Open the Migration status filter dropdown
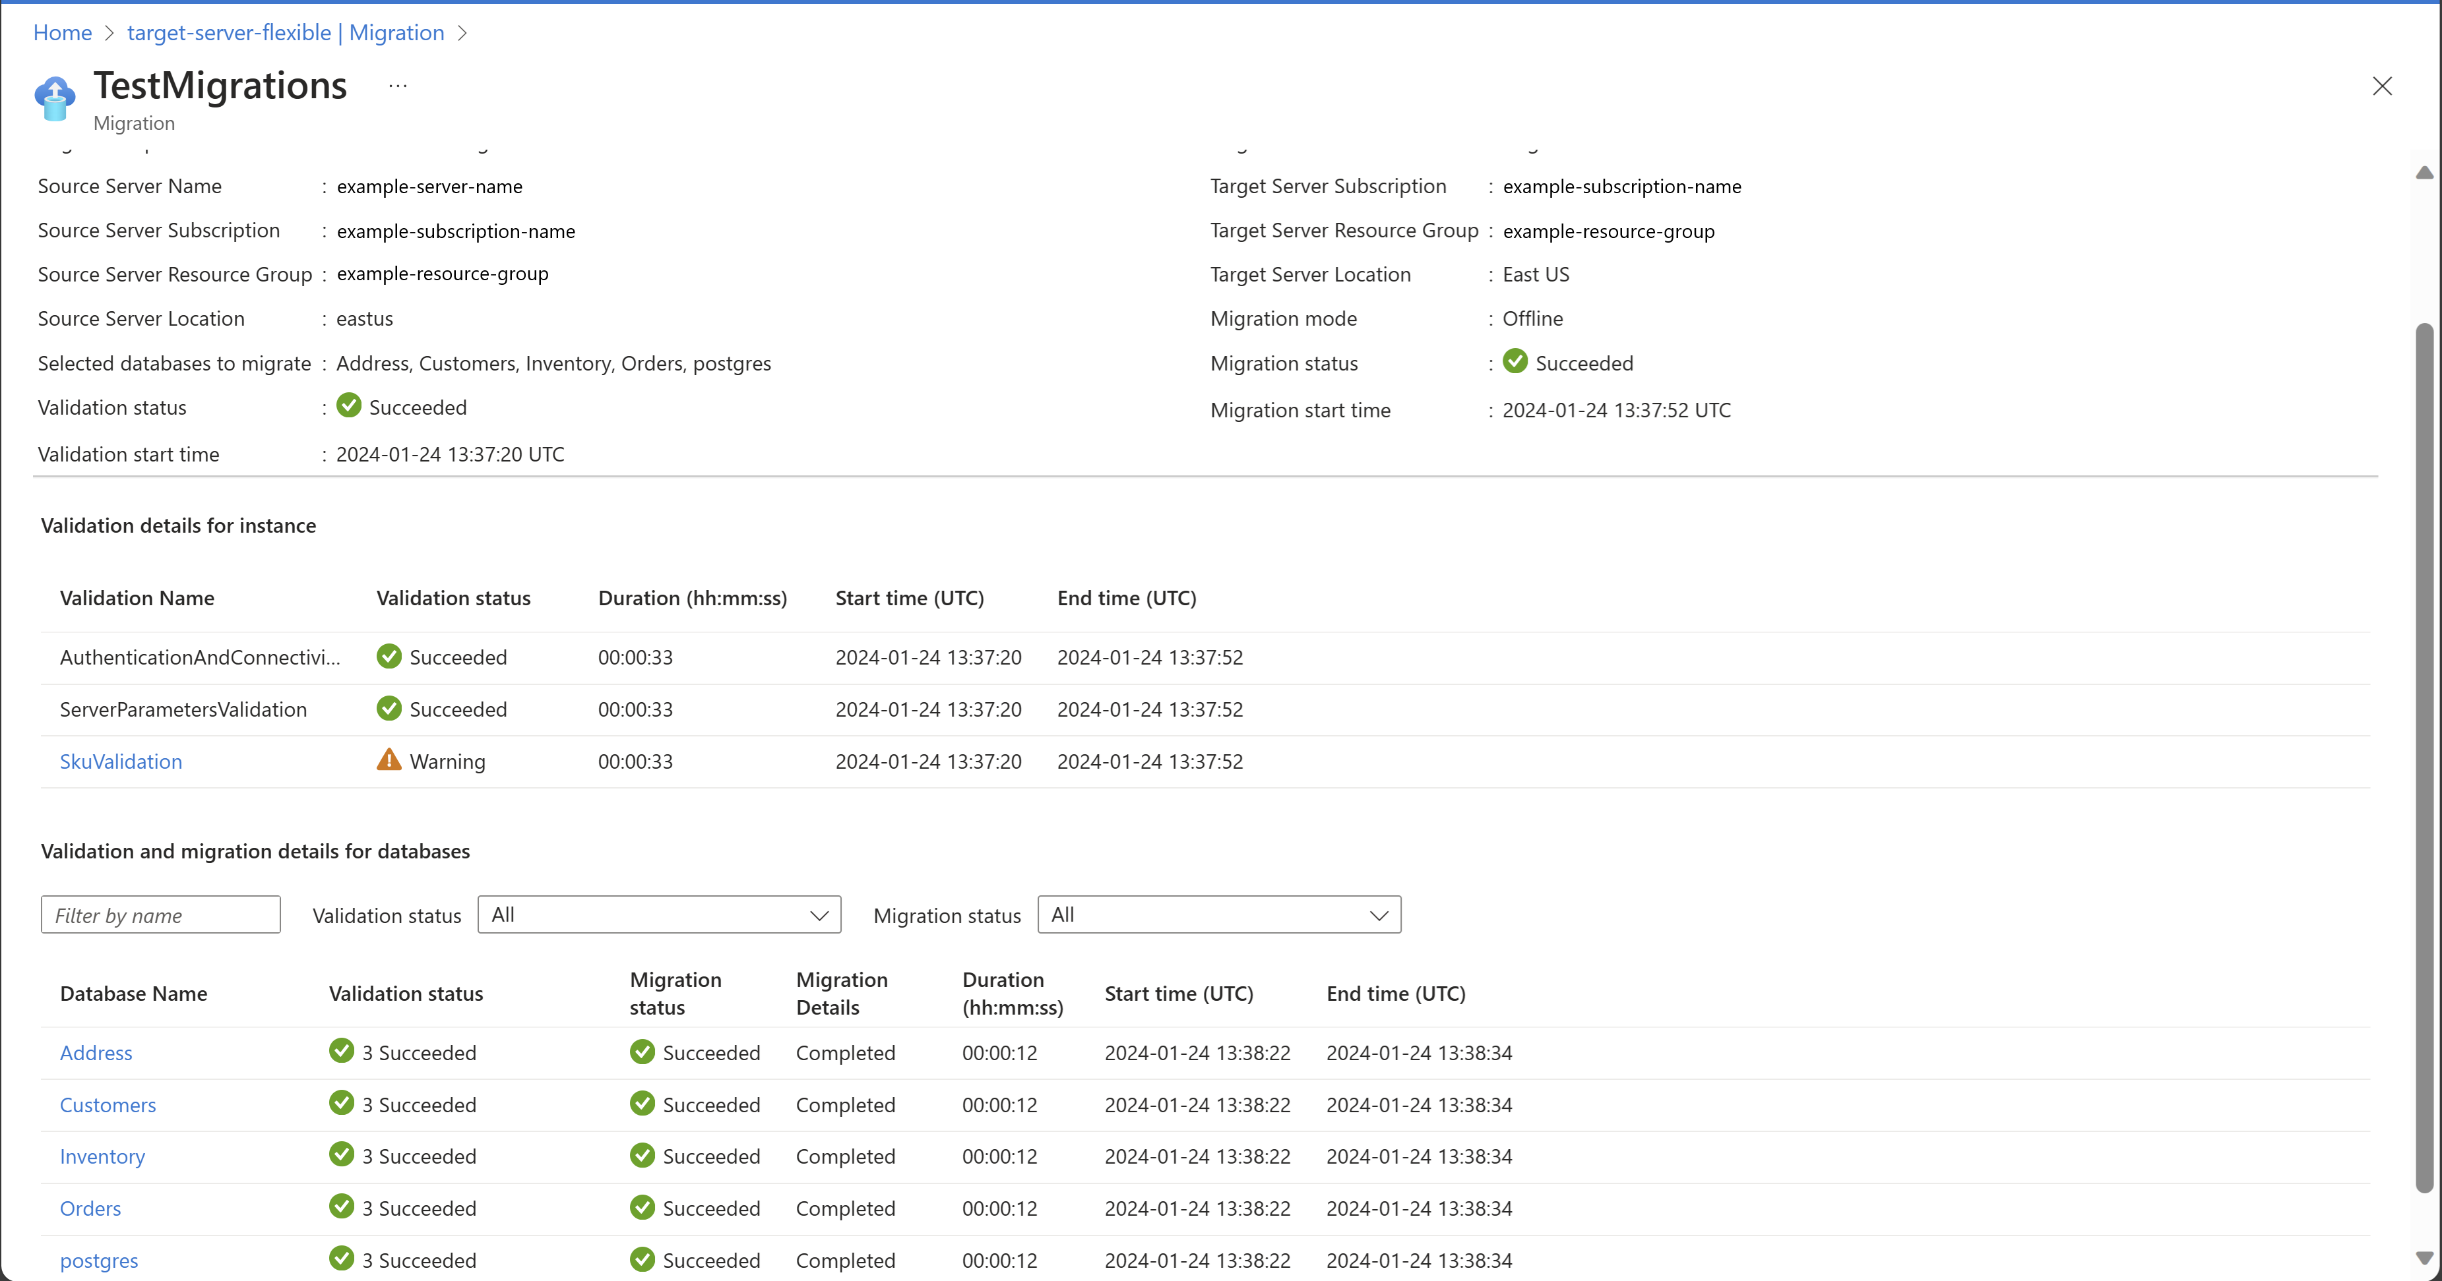Screen dimensions: 2442x1281 pyautogui.click(x=1218, y=914)
